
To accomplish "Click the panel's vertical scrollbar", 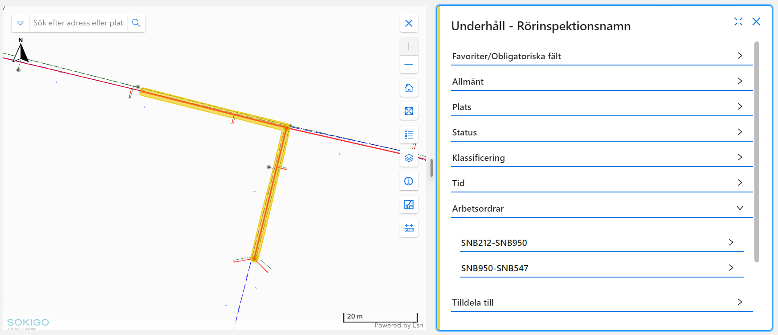I will pyautogui.click(x=757, y=151).
